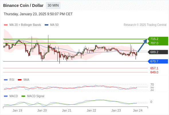Click the blue 670.7 pivot price tag
Screen dimensions: 169x115
(x=158, y=61)
